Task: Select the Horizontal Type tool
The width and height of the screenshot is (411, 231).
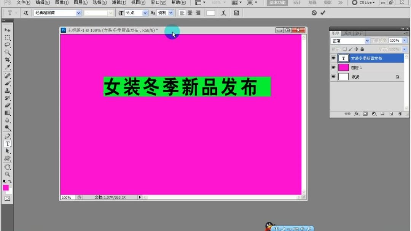Action: click(7, 144)
